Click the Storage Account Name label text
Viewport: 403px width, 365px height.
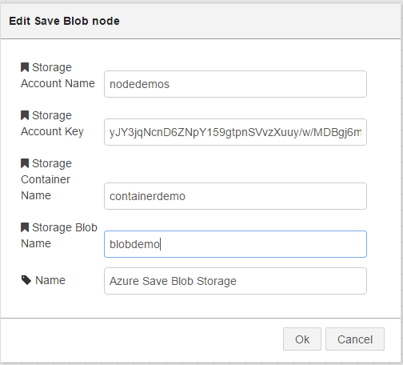tap(58, 75)
